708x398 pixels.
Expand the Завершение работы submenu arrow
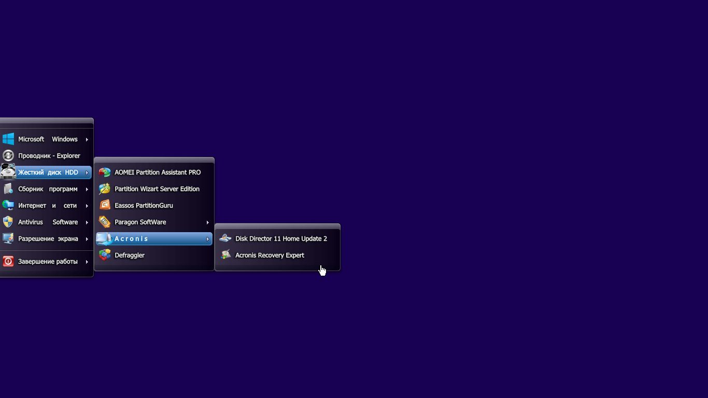(x=87, y=262)
